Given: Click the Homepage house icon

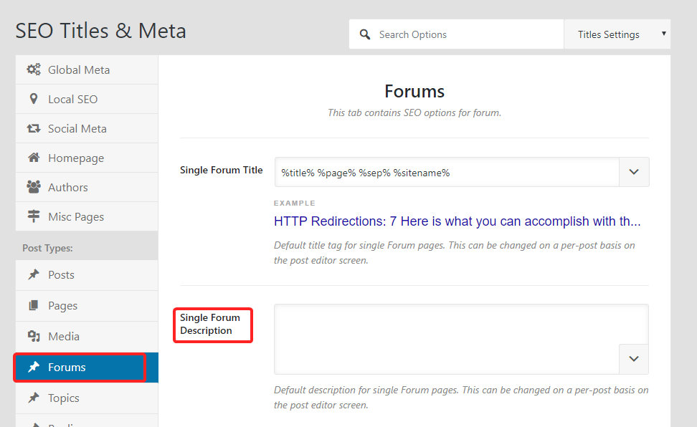Looking at the screenshot, I should point(34,158).
